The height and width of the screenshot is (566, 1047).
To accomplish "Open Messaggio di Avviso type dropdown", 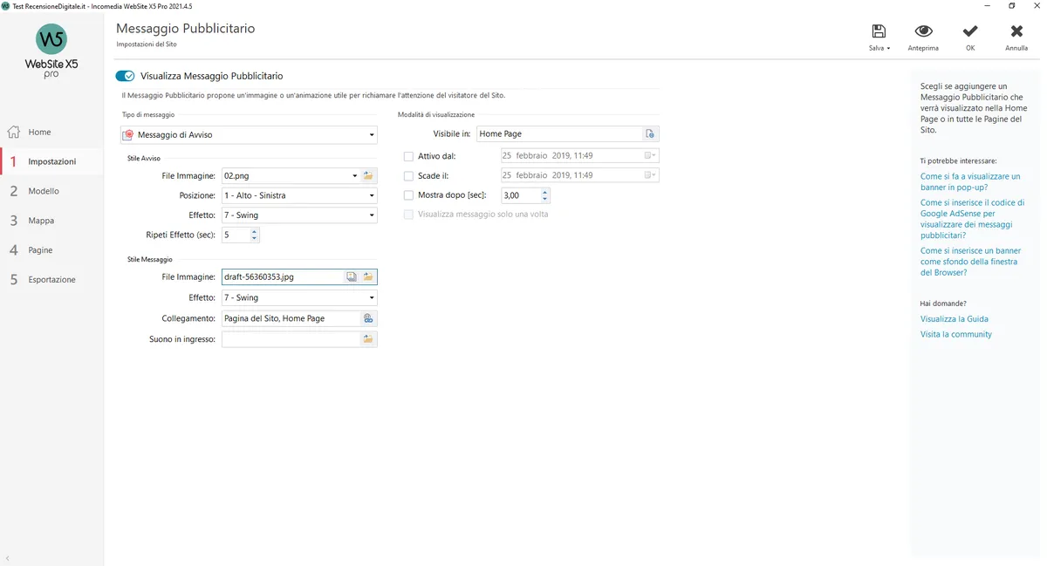I will [249, 135].
